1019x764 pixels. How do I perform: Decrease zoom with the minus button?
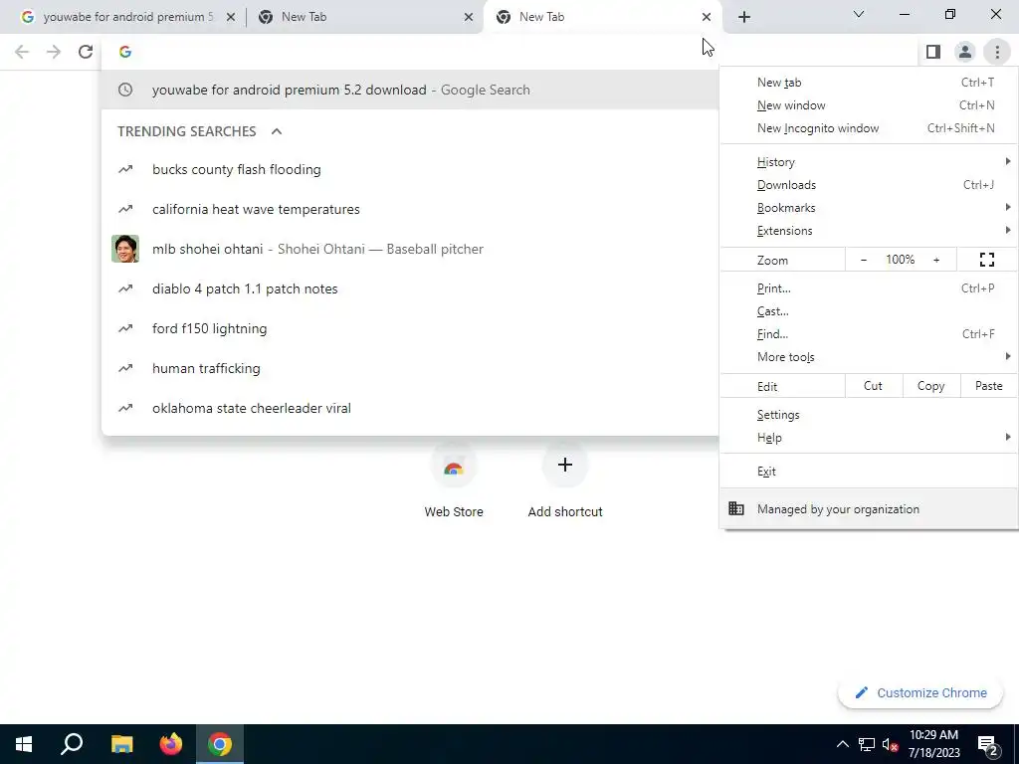pyautogui.click(x=864, y=260)
